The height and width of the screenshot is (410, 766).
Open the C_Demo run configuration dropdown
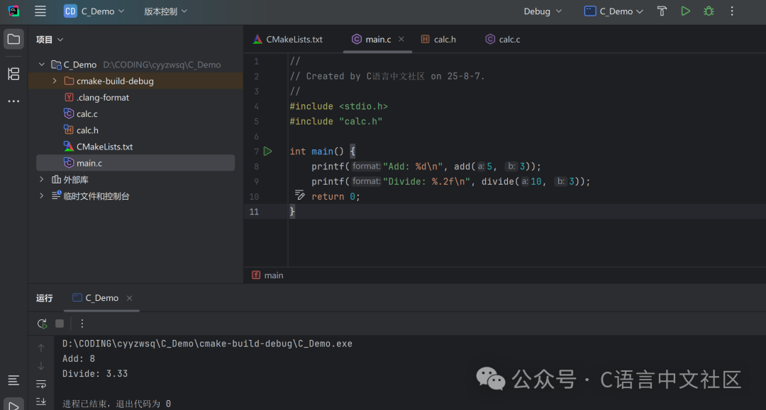tap(614, 11)
